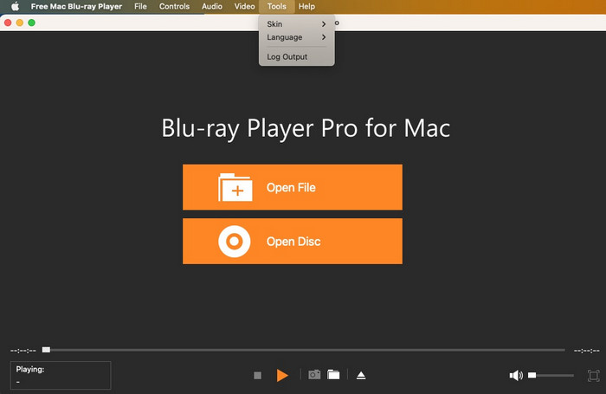Take a snapshot with the camera icon
Screen dimensions: 606x394
(x=314, y=375)
